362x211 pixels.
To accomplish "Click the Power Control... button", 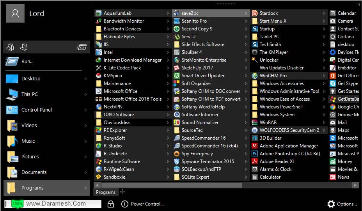I will [x=142, y=204].
